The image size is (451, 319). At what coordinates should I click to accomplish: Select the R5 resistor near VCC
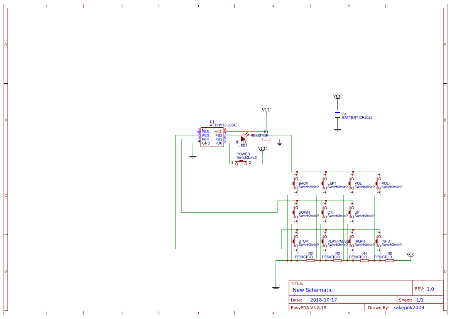(390, 260)
